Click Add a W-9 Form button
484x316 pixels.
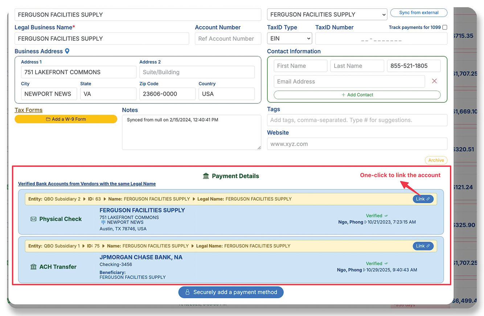tap(66, 119)
